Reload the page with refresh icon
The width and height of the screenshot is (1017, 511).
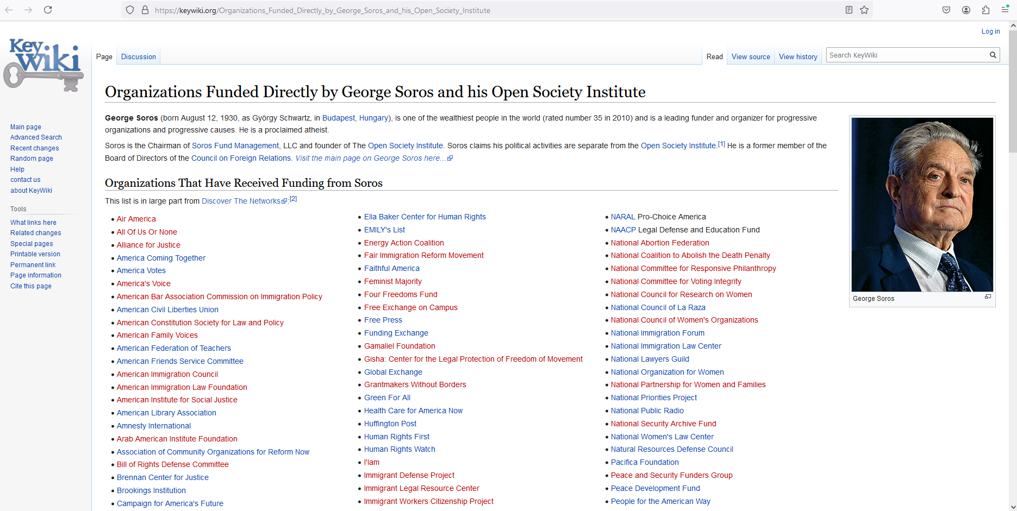[x=48, y=10]
